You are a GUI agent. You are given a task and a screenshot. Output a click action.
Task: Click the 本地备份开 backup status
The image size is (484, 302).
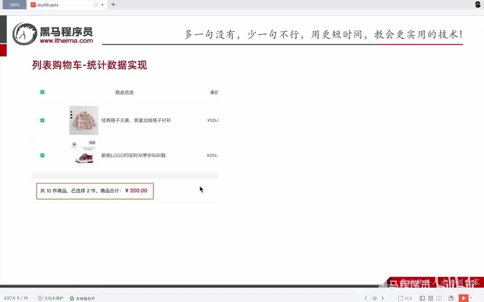pos(82,298)
